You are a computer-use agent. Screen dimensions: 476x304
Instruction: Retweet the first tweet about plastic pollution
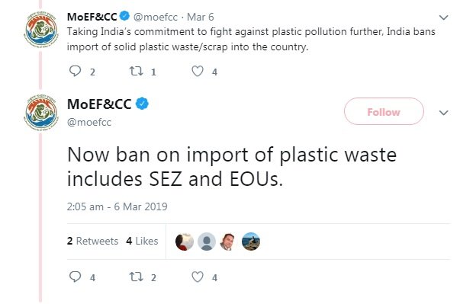[136, 71]
